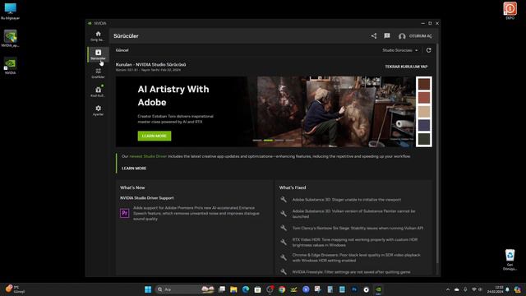This screenshot has height=296, width=526.
Task: Select the Sürücüler drivers sidebar icon
Action: (98, 54)
